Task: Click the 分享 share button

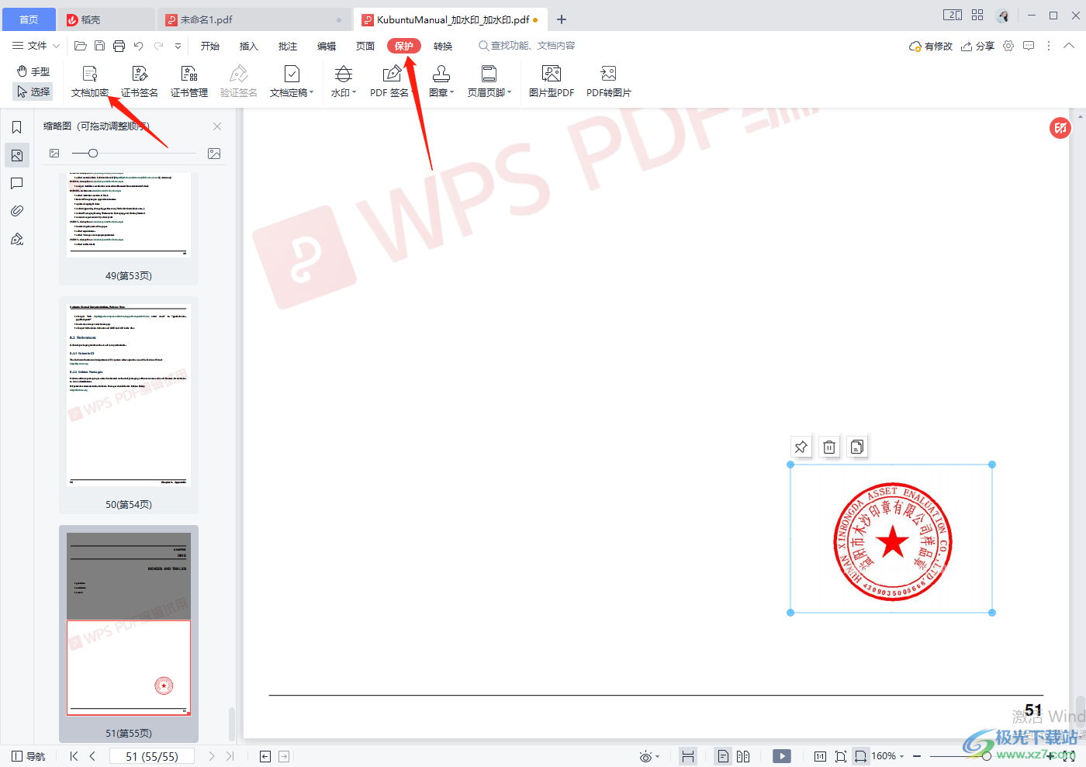Action: [x=977, y=46]
